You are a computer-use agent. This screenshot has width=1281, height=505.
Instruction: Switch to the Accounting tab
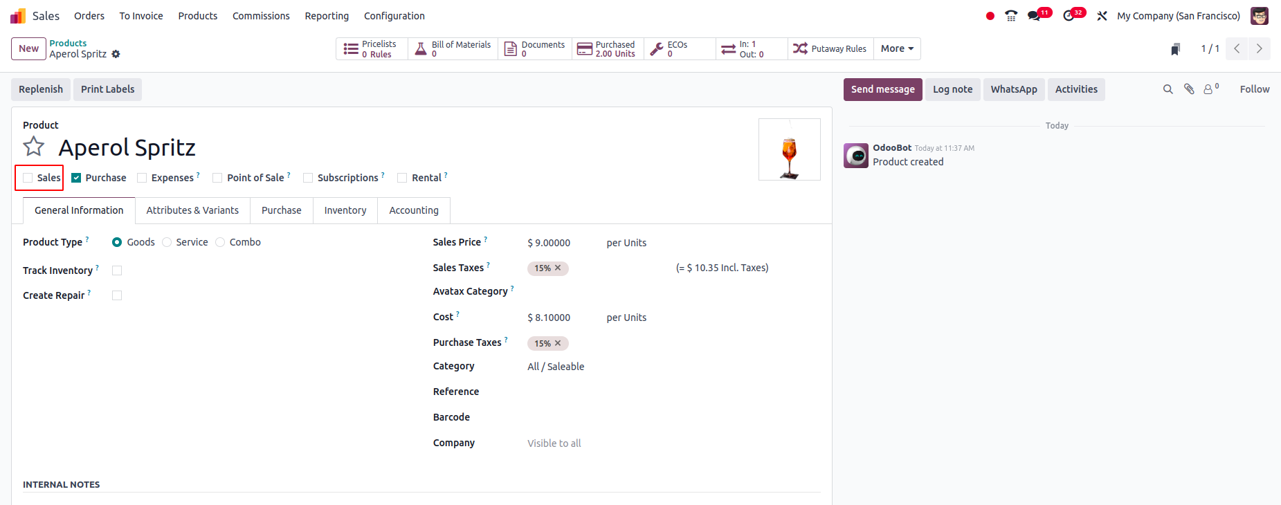[x=414, y=210]
